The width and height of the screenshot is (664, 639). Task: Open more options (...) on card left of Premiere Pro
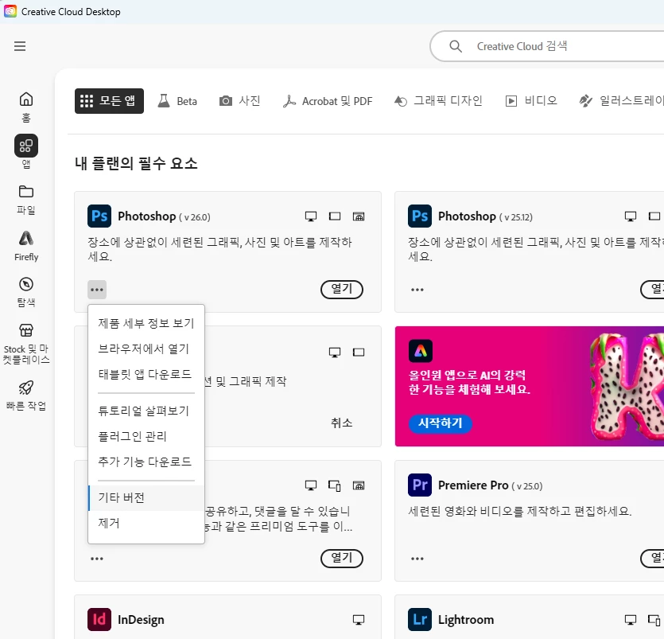click(x=97, y=559)
